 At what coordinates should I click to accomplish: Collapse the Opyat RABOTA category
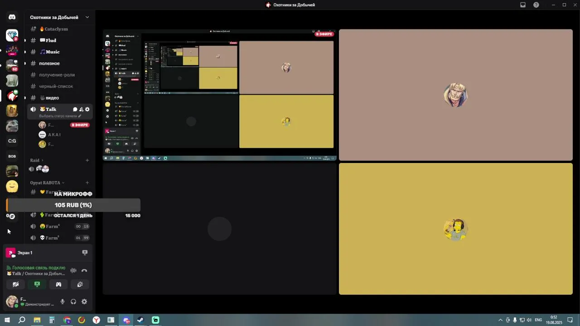[x=47, y=183]
